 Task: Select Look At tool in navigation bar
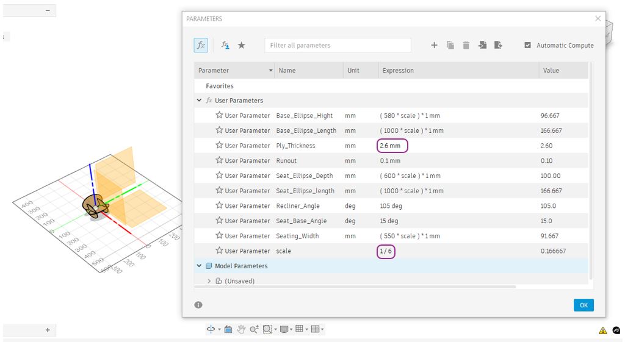[x=228, y=329]
